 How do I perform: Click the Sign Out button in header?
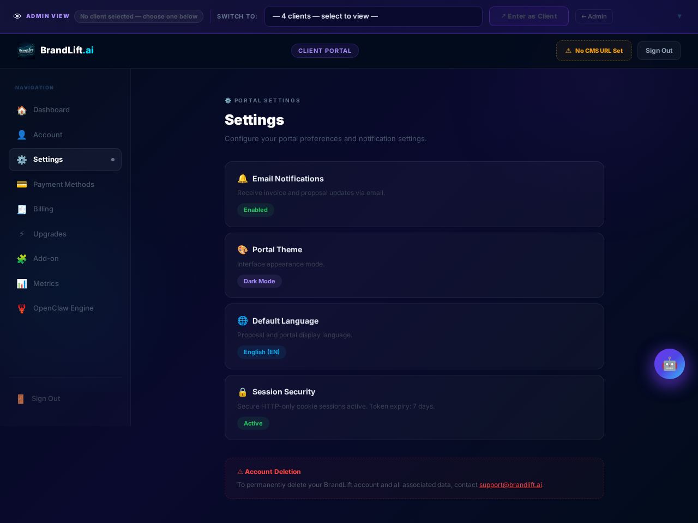(x=659, y=51)
